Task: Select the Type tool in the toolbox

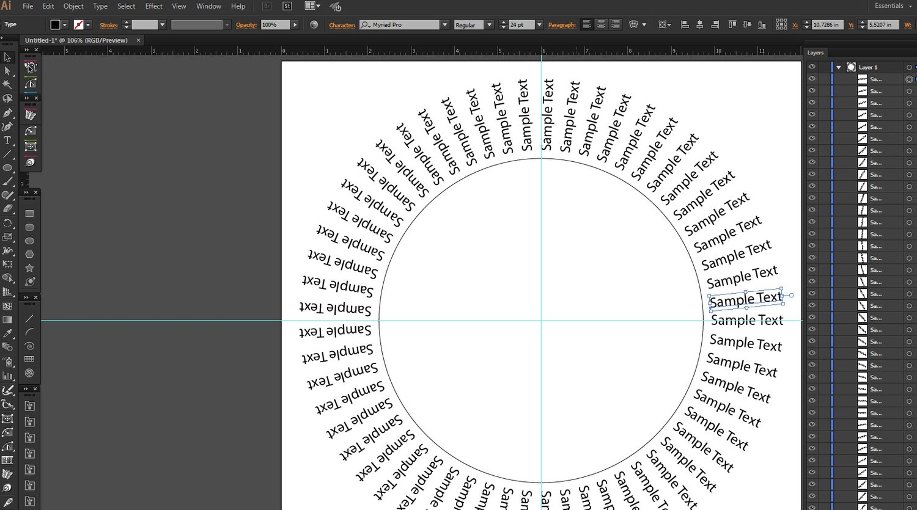Action: click(x=7, y=140)
